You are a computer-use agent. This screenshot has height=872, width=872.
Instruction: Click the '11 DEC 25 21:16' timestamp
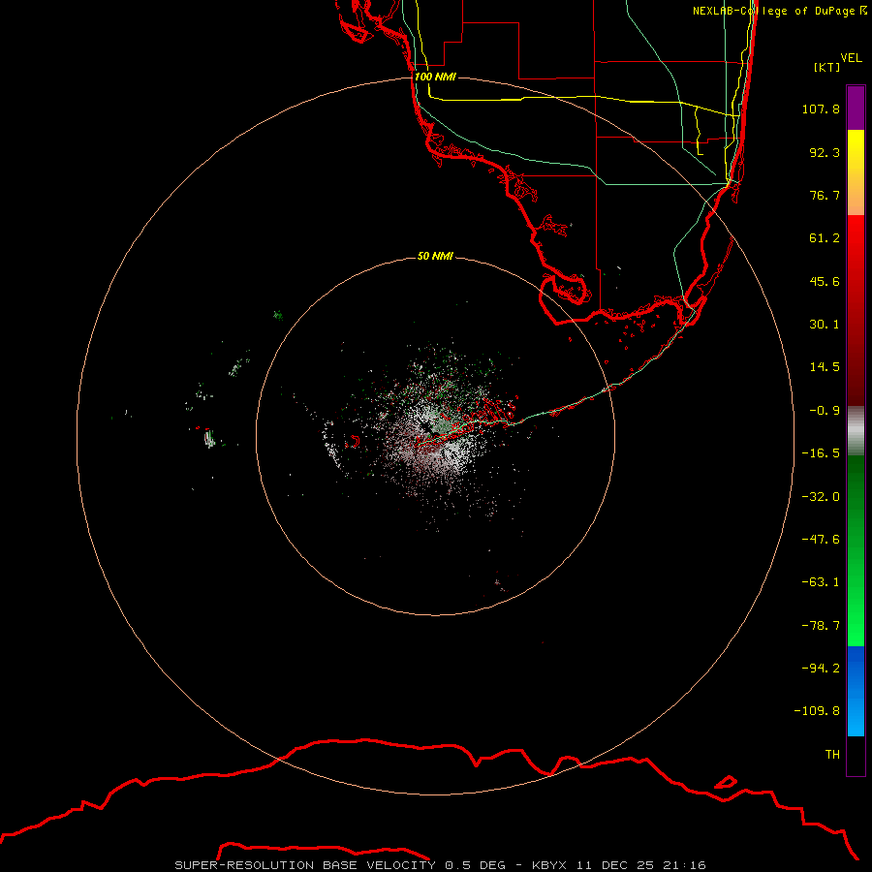(x=641, y=865)
